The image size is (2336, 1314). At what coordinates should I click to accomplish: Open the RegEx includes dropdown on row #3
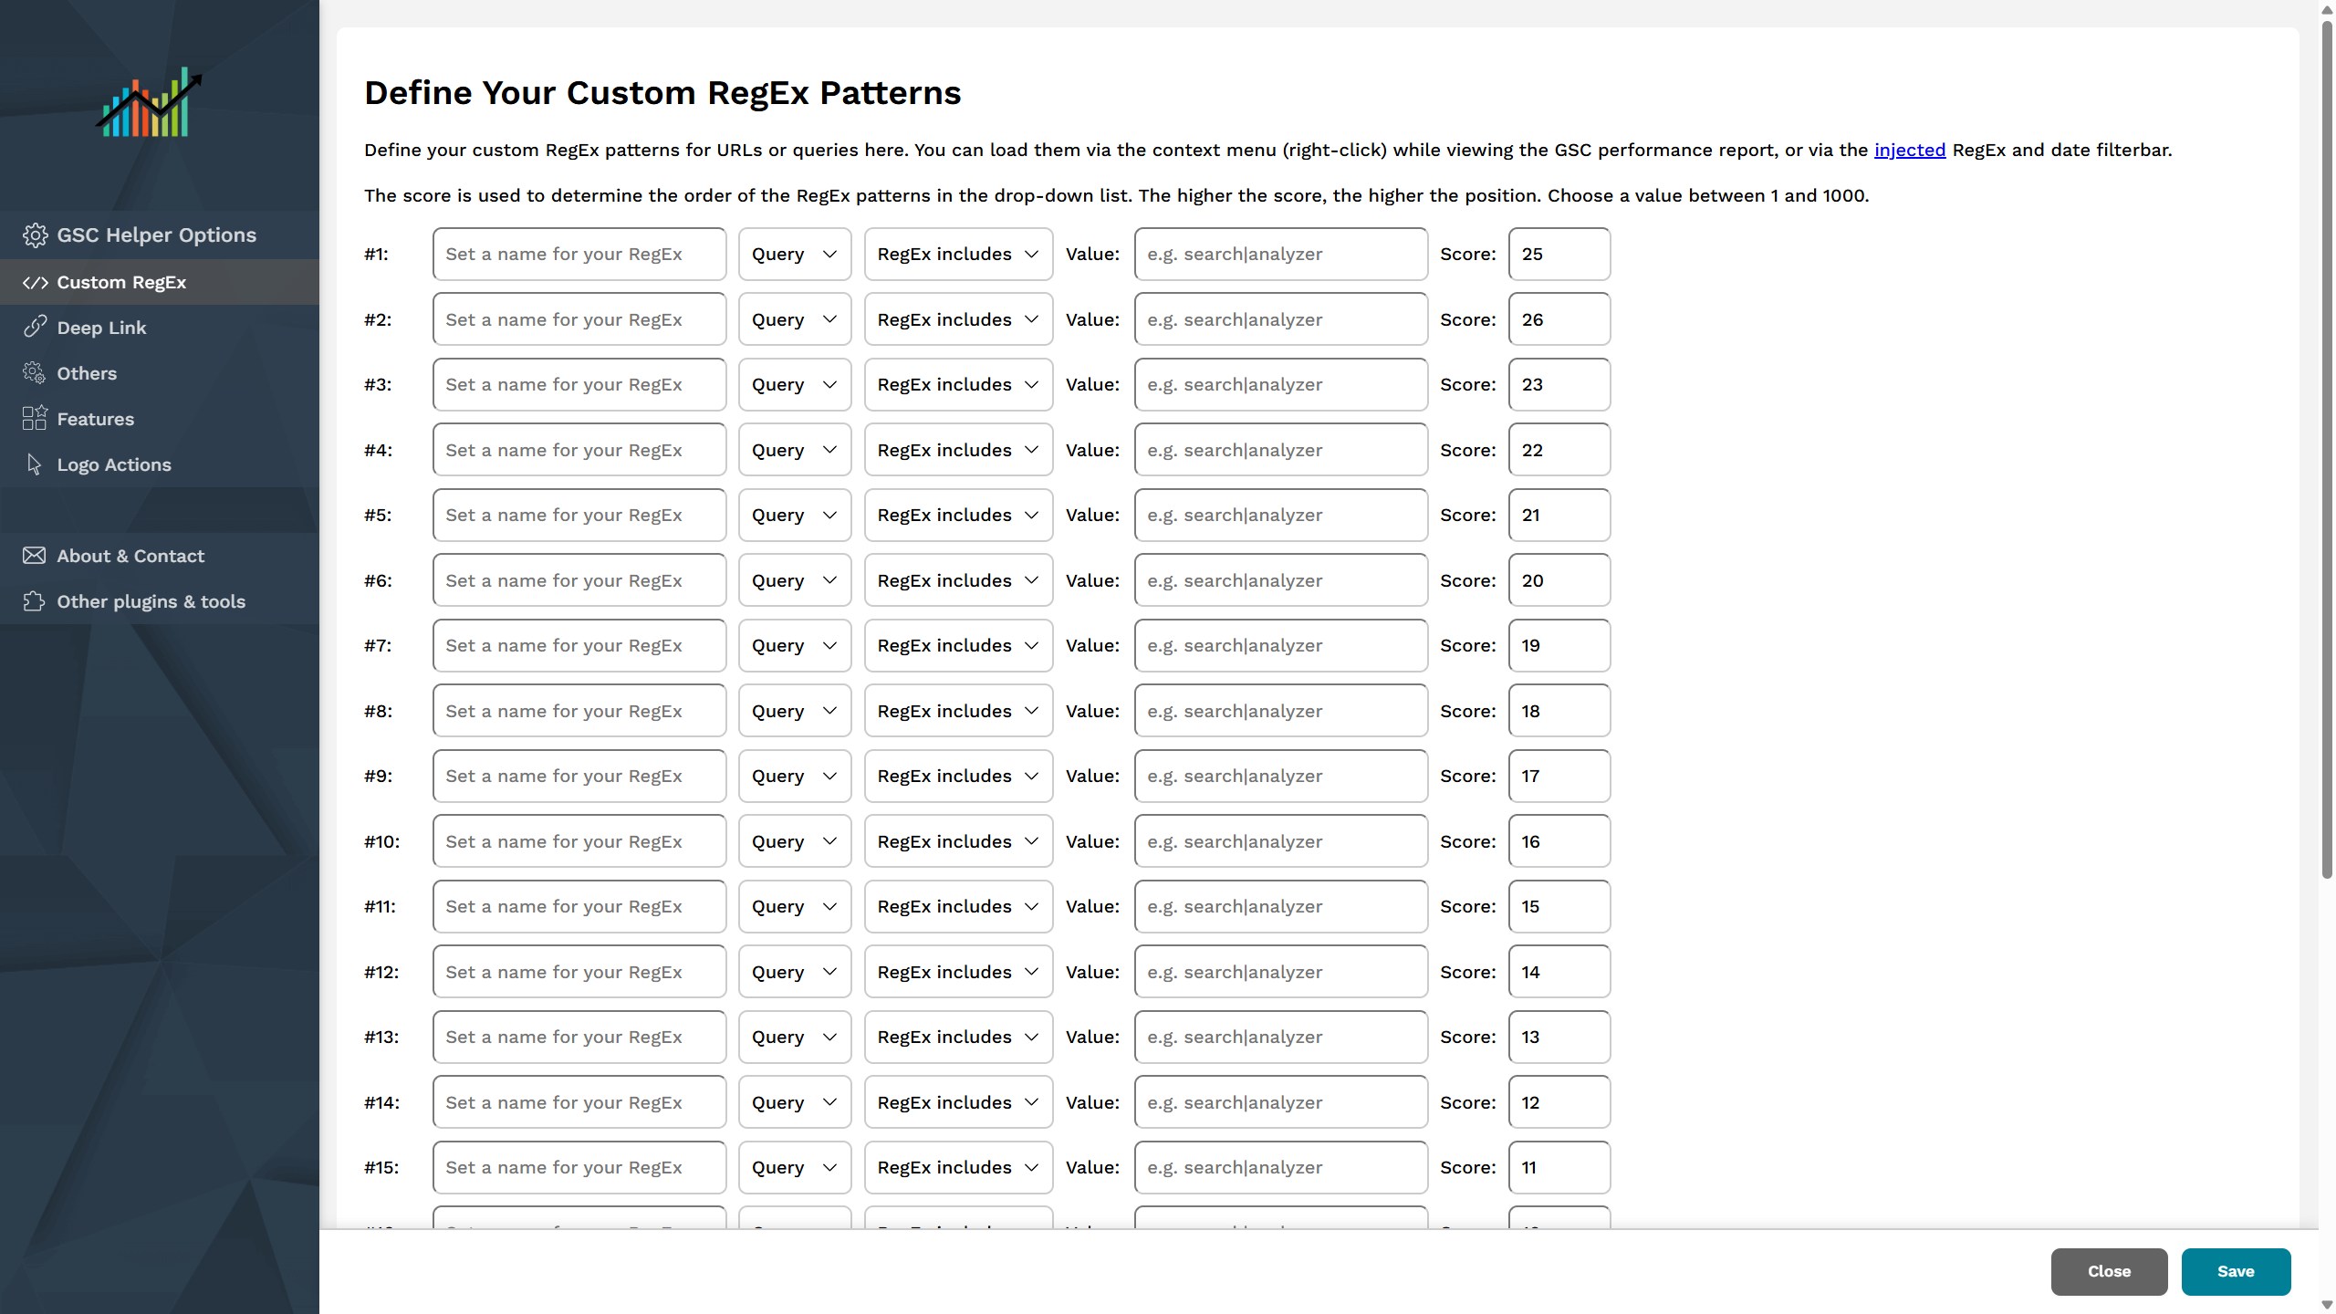(x=957, y=384)
